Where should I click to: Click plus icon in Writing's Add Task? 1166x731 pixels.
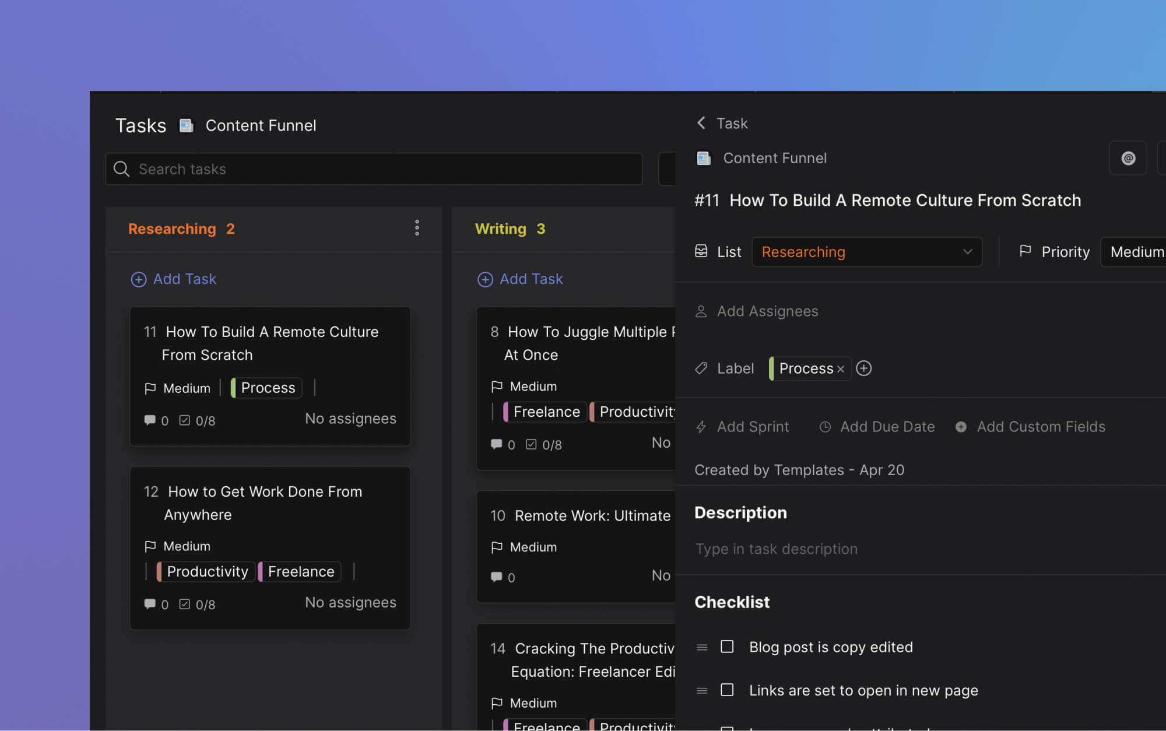coord(485,279)
